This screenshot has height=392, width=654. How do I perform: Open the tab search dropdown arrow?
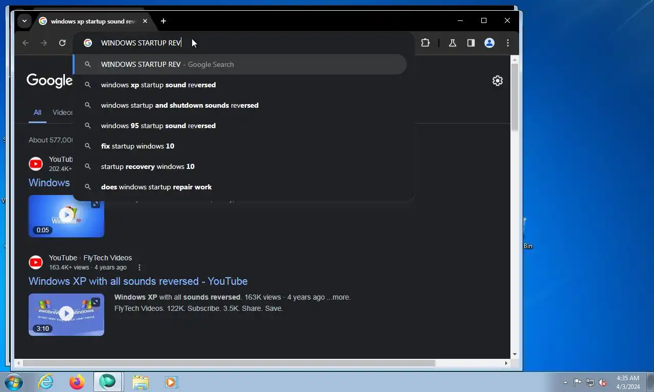pyautogui.click(x=24, y=21)
